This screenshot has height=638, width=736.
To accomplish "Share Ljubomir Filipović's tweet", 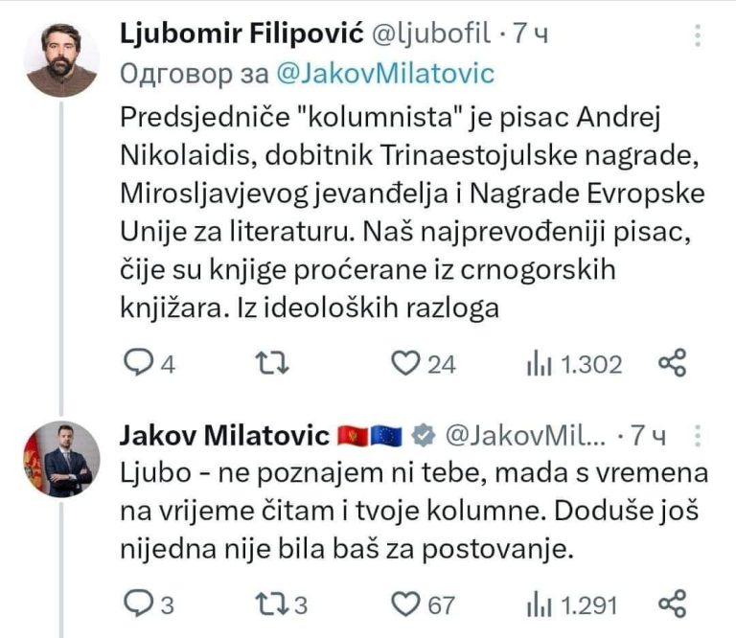I will coord(673,363).
